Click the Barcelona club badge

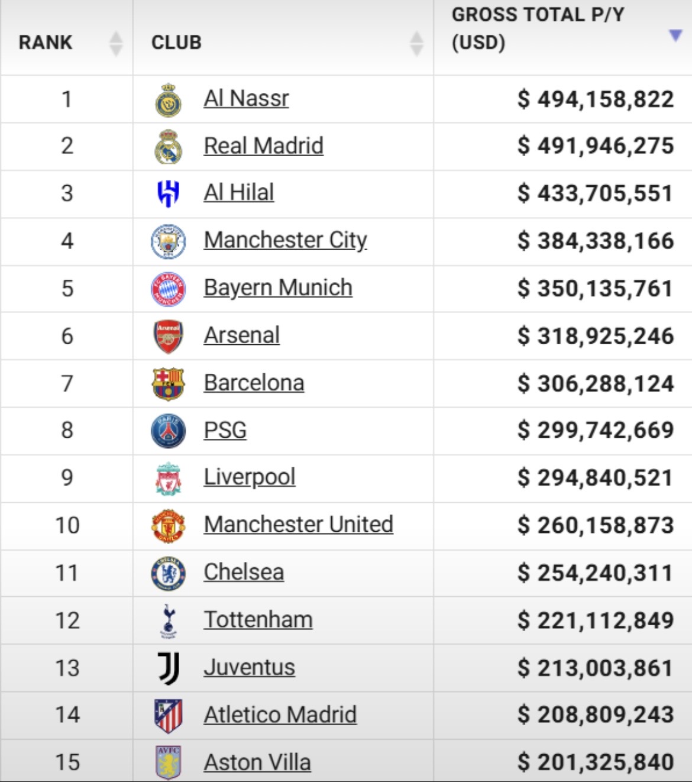pos(169,384)
